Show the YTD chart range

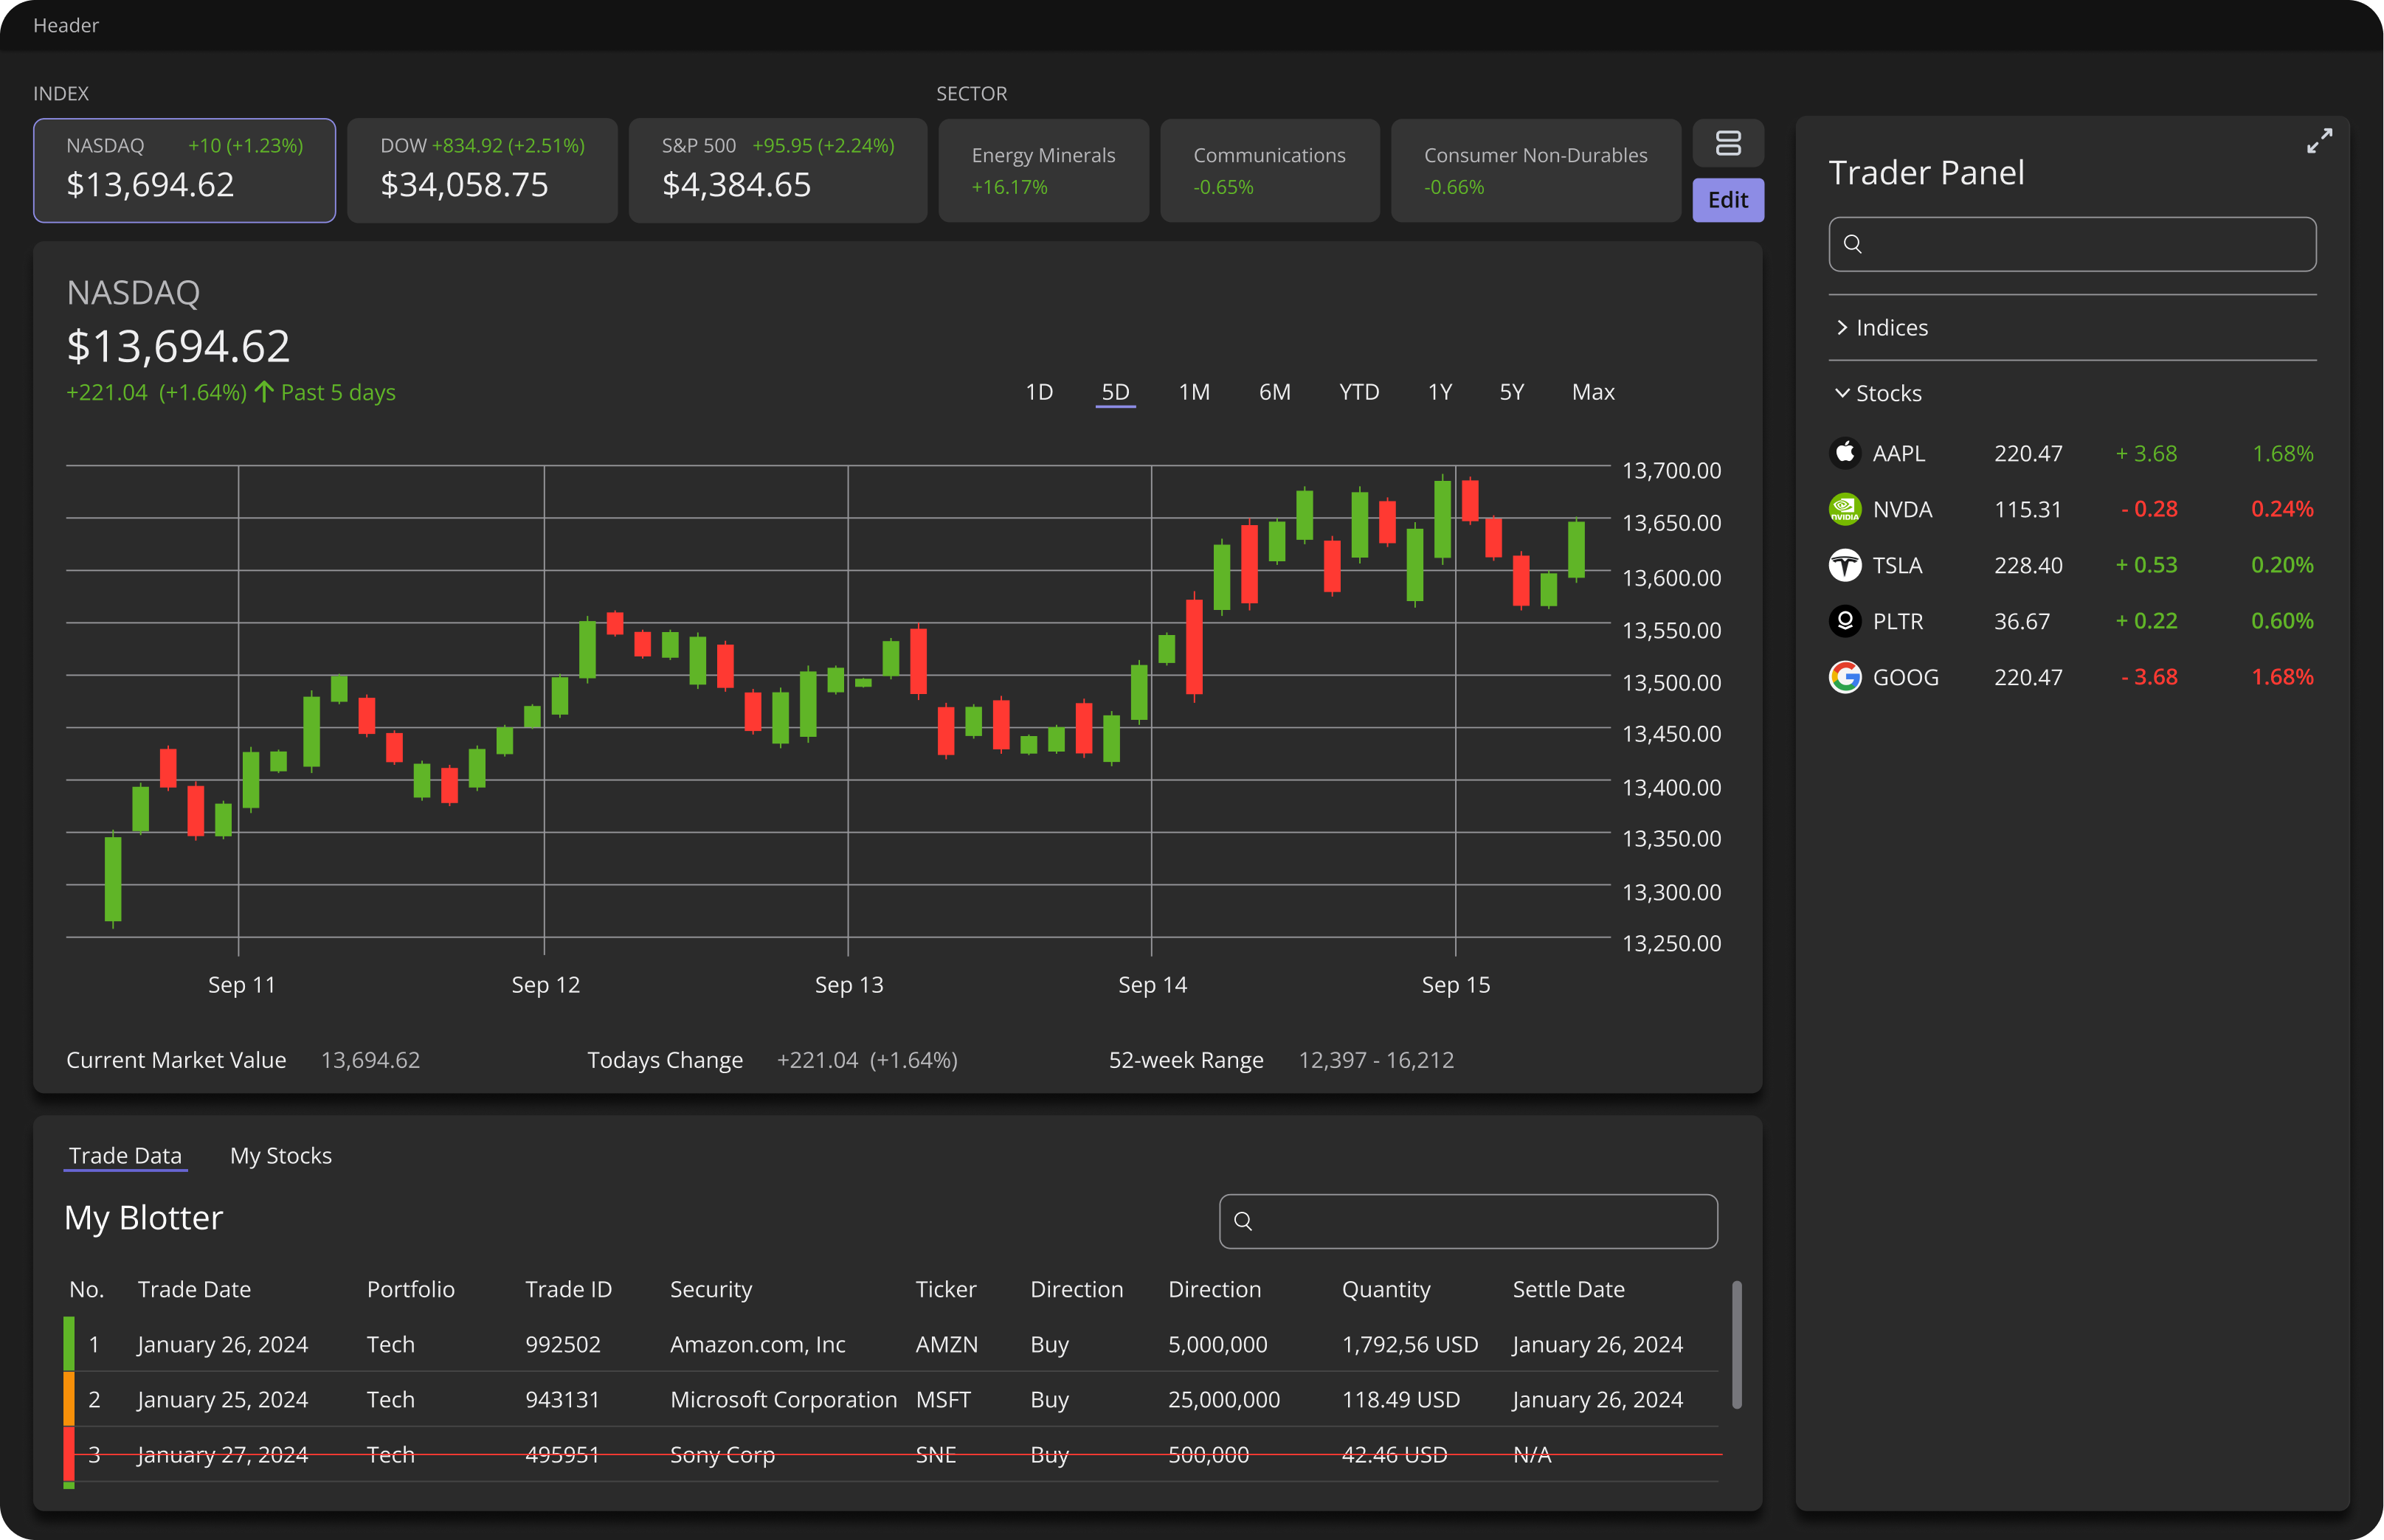pyautogui.click(x=1358, y=392)
